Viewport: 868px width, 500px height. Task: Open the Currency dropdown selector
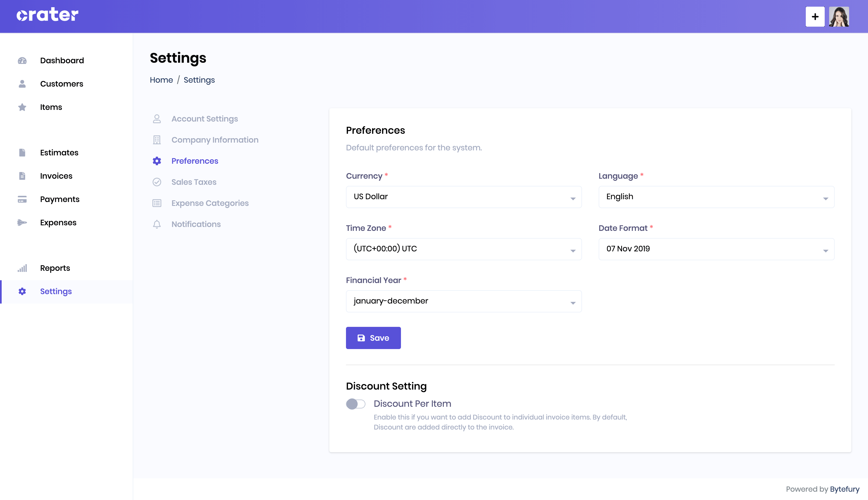click(x=464, y=197)
